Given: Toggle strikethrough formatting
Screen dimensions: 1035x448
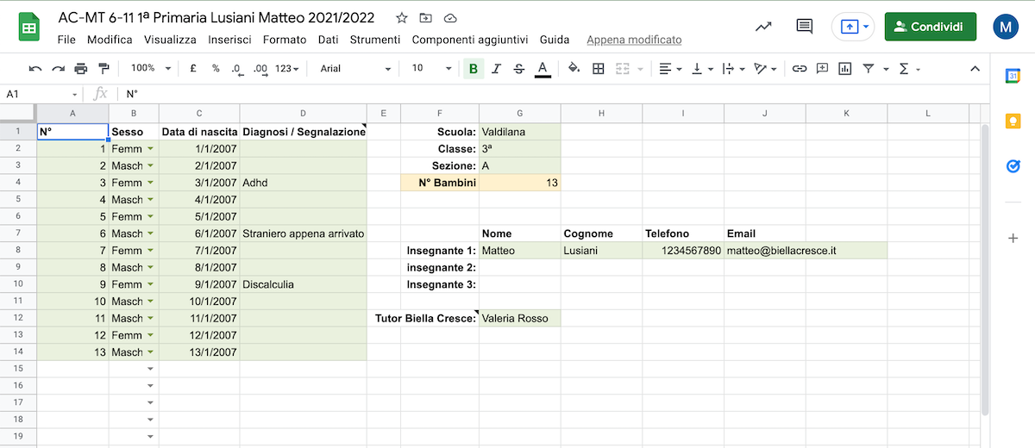Looking at the screenshot, I should [x=518, y=68].
